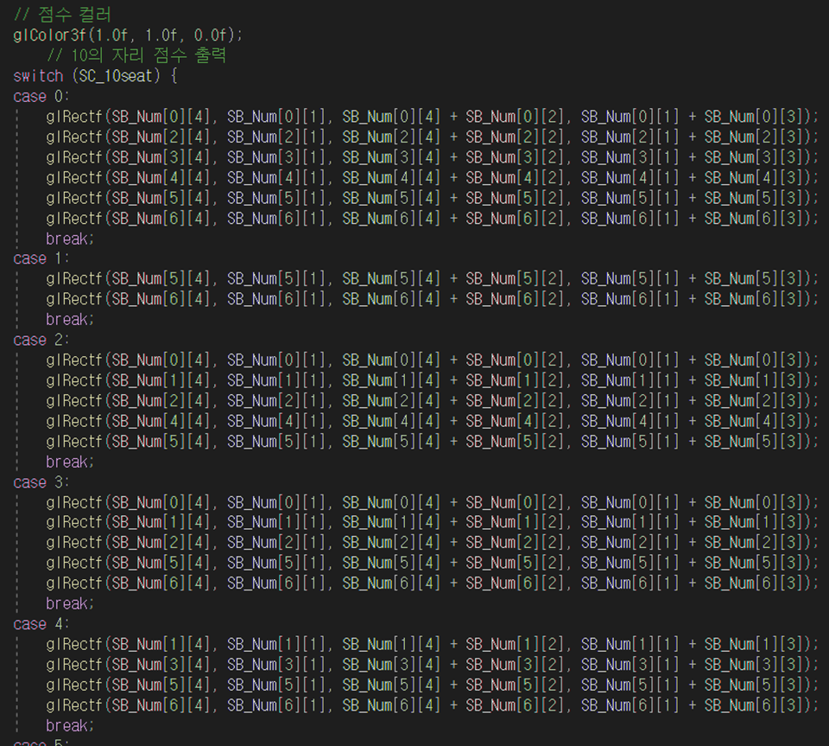Screen dimensions: 829x746
Task: Click the comment "// 점수 컬러"
Action: coord(62,15)
